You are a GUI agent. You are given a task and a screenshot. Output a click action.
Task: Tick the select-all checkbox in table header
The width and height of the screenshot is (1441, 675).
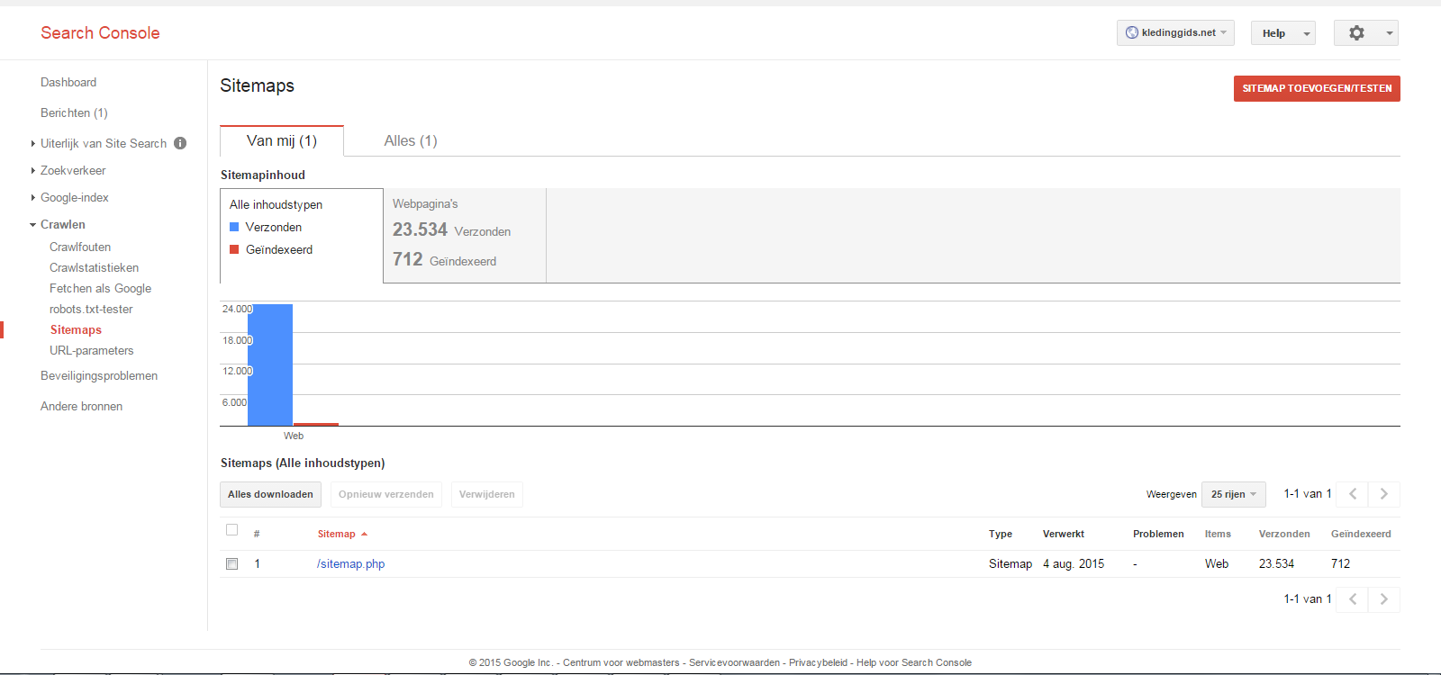(x=231, y=530)
